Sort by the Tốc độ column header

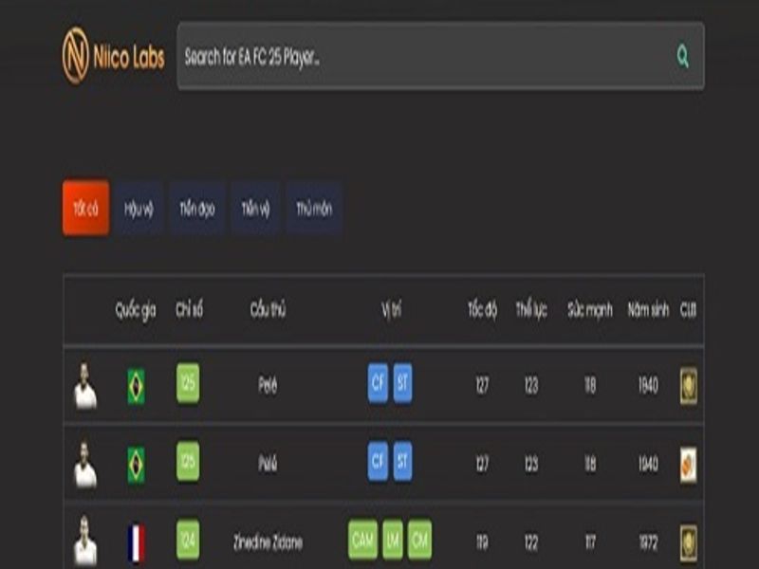pyautogui.click(x=482, y=310)
